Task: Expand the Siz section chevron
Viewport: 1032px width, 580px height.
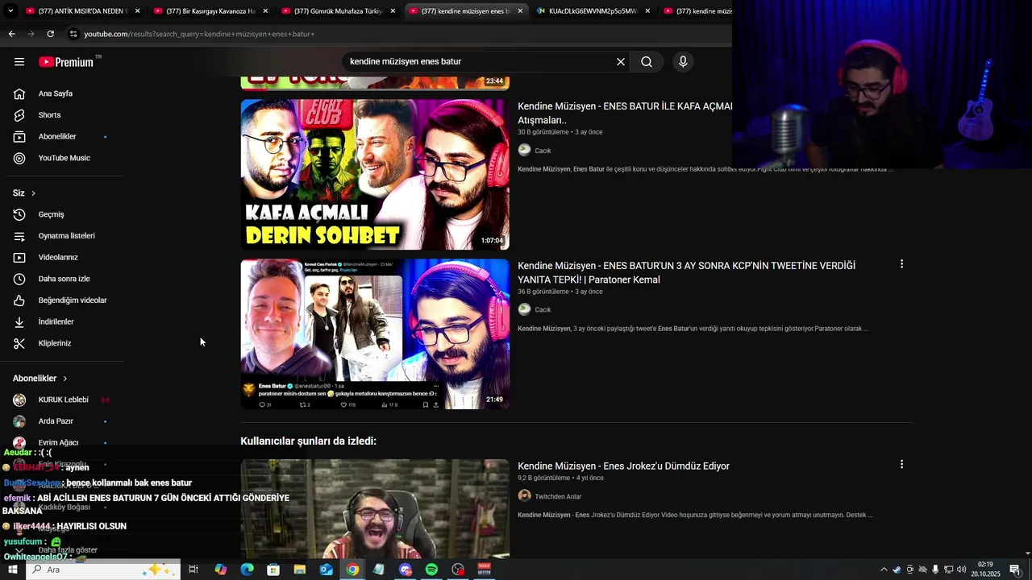Action: (33, 193)
